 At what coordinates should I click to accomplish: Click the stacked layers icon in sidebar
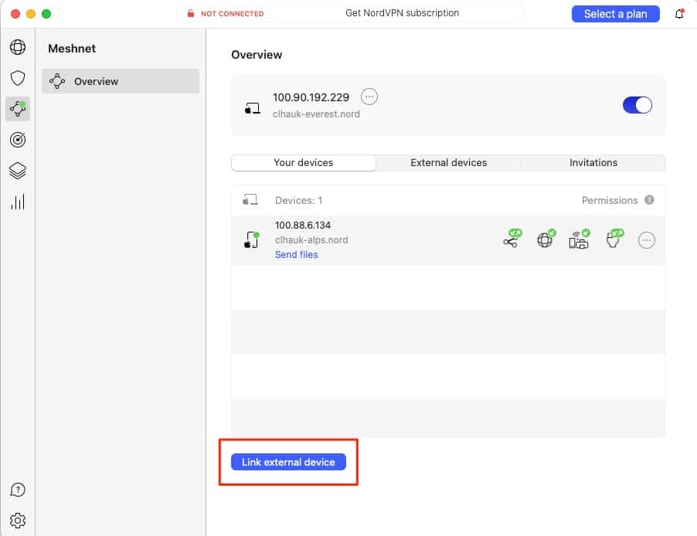[x=18, y=171]
